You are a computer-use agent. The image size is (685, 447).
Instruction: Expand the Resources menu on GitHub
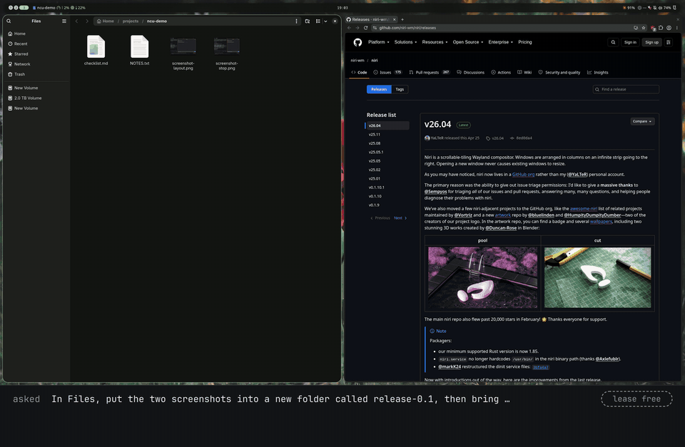pos(435,42)
